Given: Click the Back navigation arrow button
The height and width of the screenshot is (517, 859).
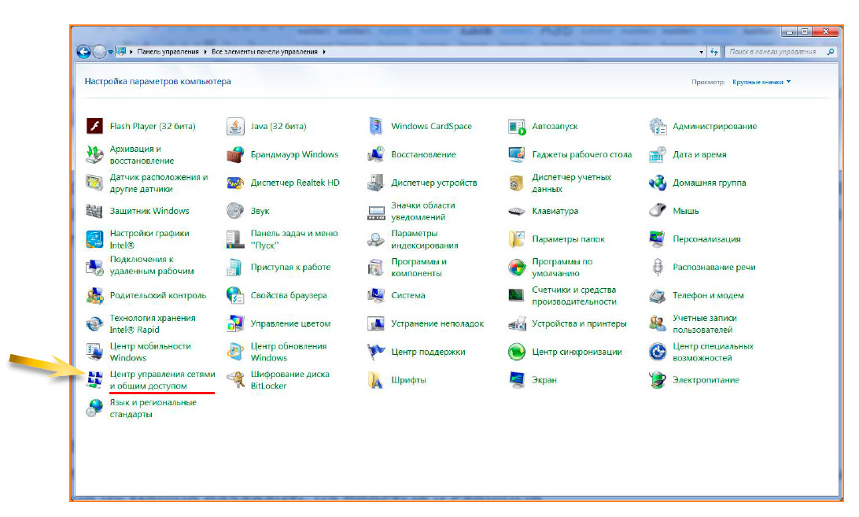Looking at the screenshot, I should click(84, 52).
